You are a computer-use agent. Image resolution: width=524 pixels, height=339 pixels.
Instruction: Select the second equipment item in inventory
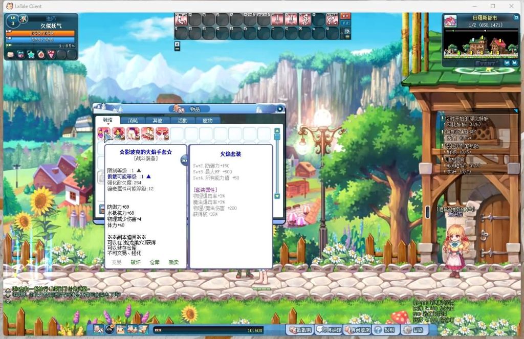coord(119,134)
